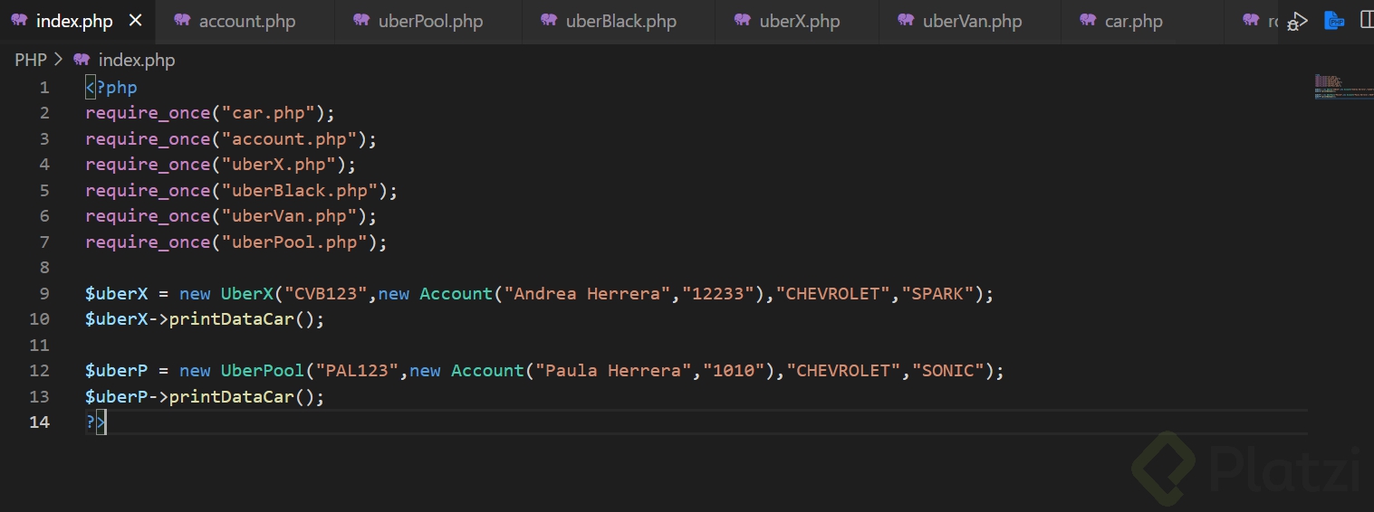
Task: Split the editor with the layout icon
Action: click(1368, 21)
